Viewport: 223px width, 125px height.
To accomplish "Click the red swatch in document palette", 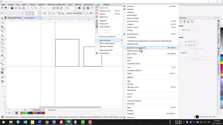I will click(x=44, y=113).
